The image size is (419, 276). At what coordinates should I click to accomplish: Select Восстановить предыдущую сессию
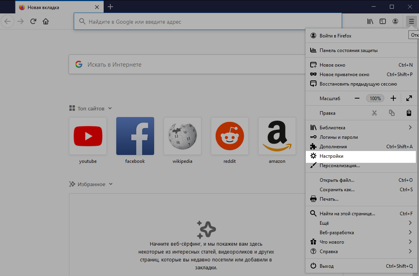(x=361, y=84)
